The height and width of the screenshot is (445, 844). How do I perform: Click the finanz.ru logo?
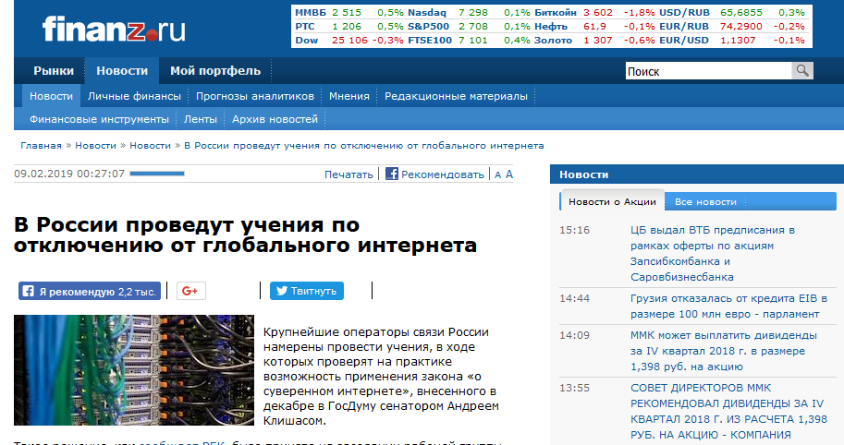[x=114, y=29]
